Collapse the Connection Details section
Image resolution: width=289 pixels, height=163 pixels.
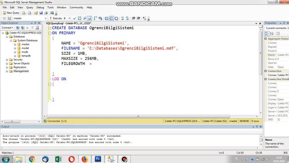266,79
